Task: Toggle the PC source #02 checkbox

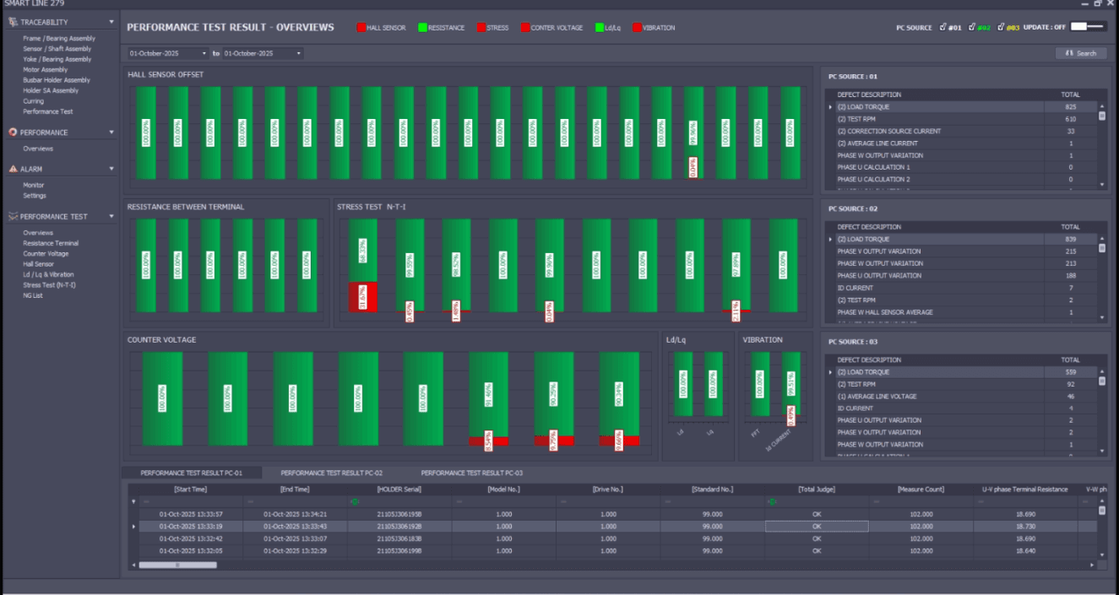Action: (x=971, y=28)
